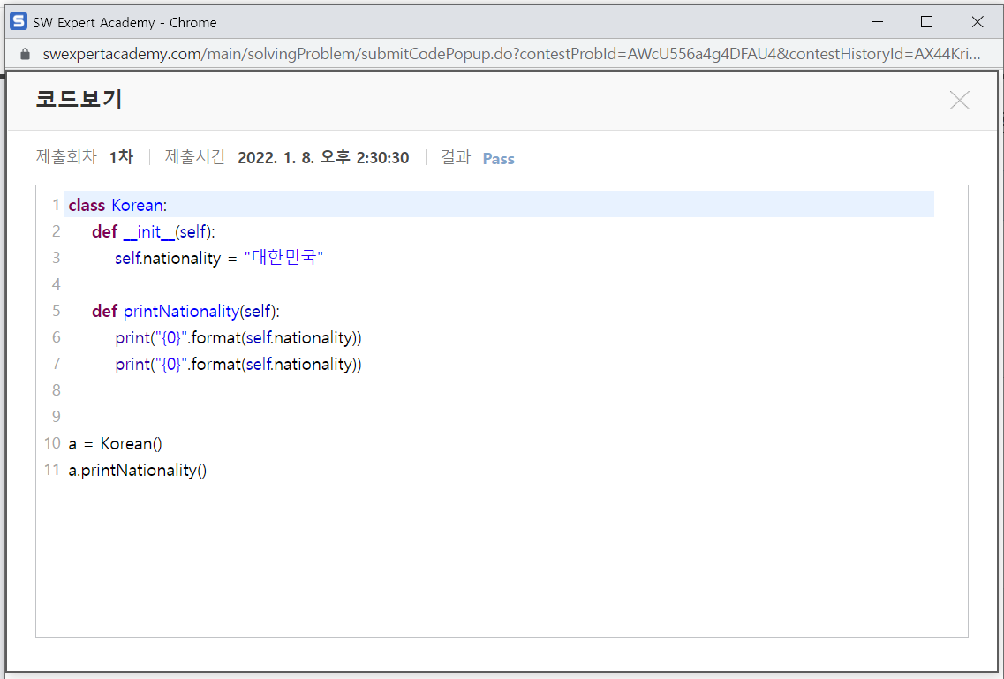Click line 5 def printNationality(self):
Viewport: 1004px width, 679px height.
185,311
